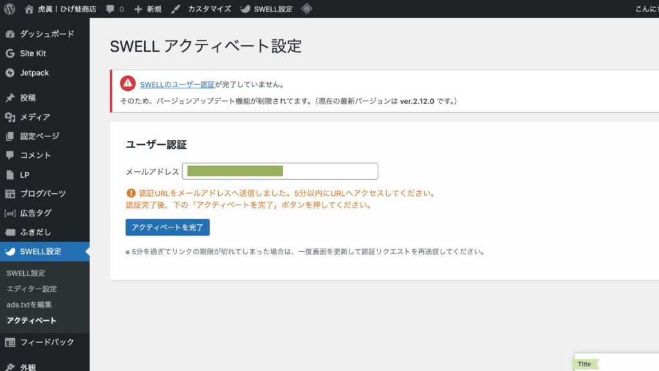Select 固定ページ in the sidebar

tap(39, 136)
